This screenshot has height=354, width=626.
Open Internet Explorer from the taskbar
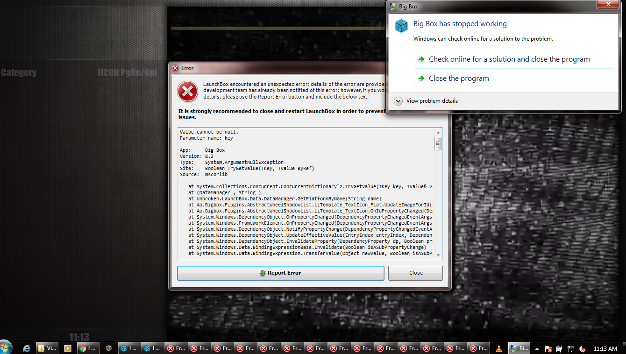click(x=27, y=348)
